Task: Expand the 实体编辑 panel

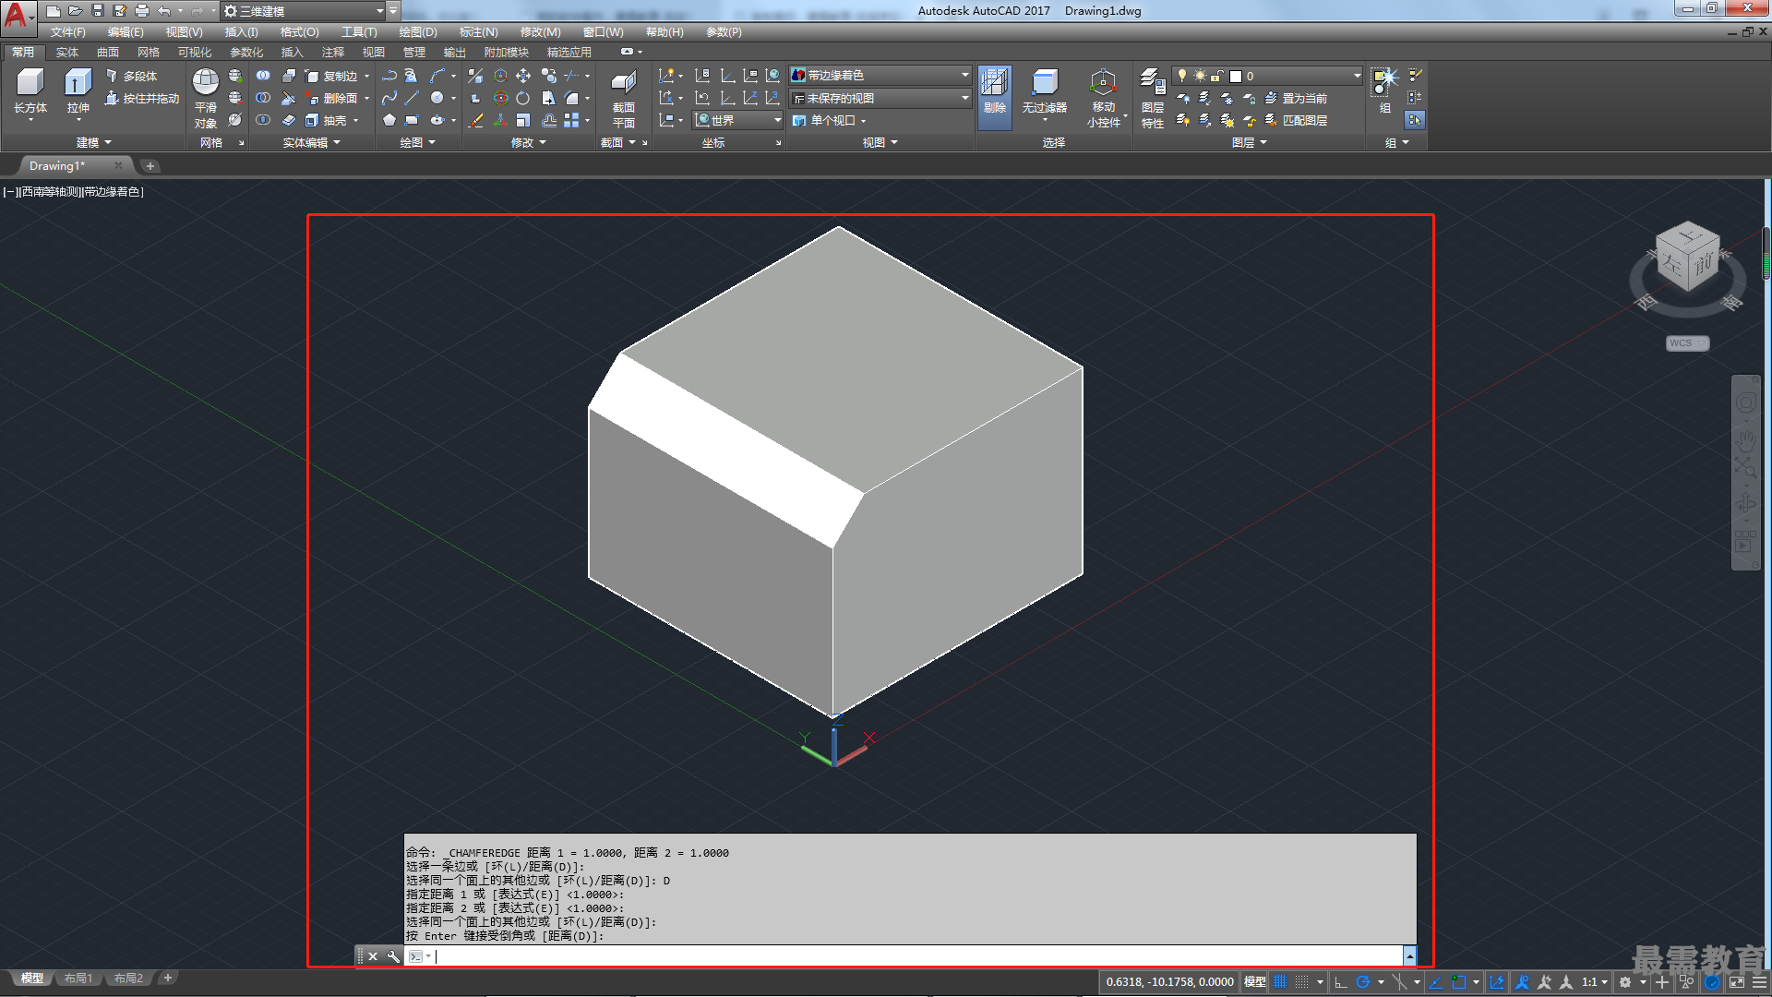Action: [x=311, y=142]
